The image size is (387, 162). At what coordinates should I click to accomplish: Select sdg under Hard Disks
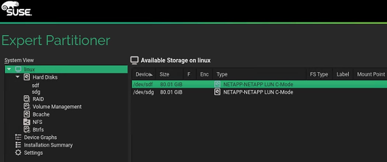36,91
